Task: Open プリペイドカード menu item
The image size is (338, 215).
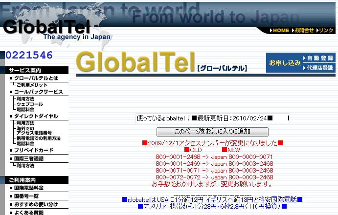Action: point(34,150)
